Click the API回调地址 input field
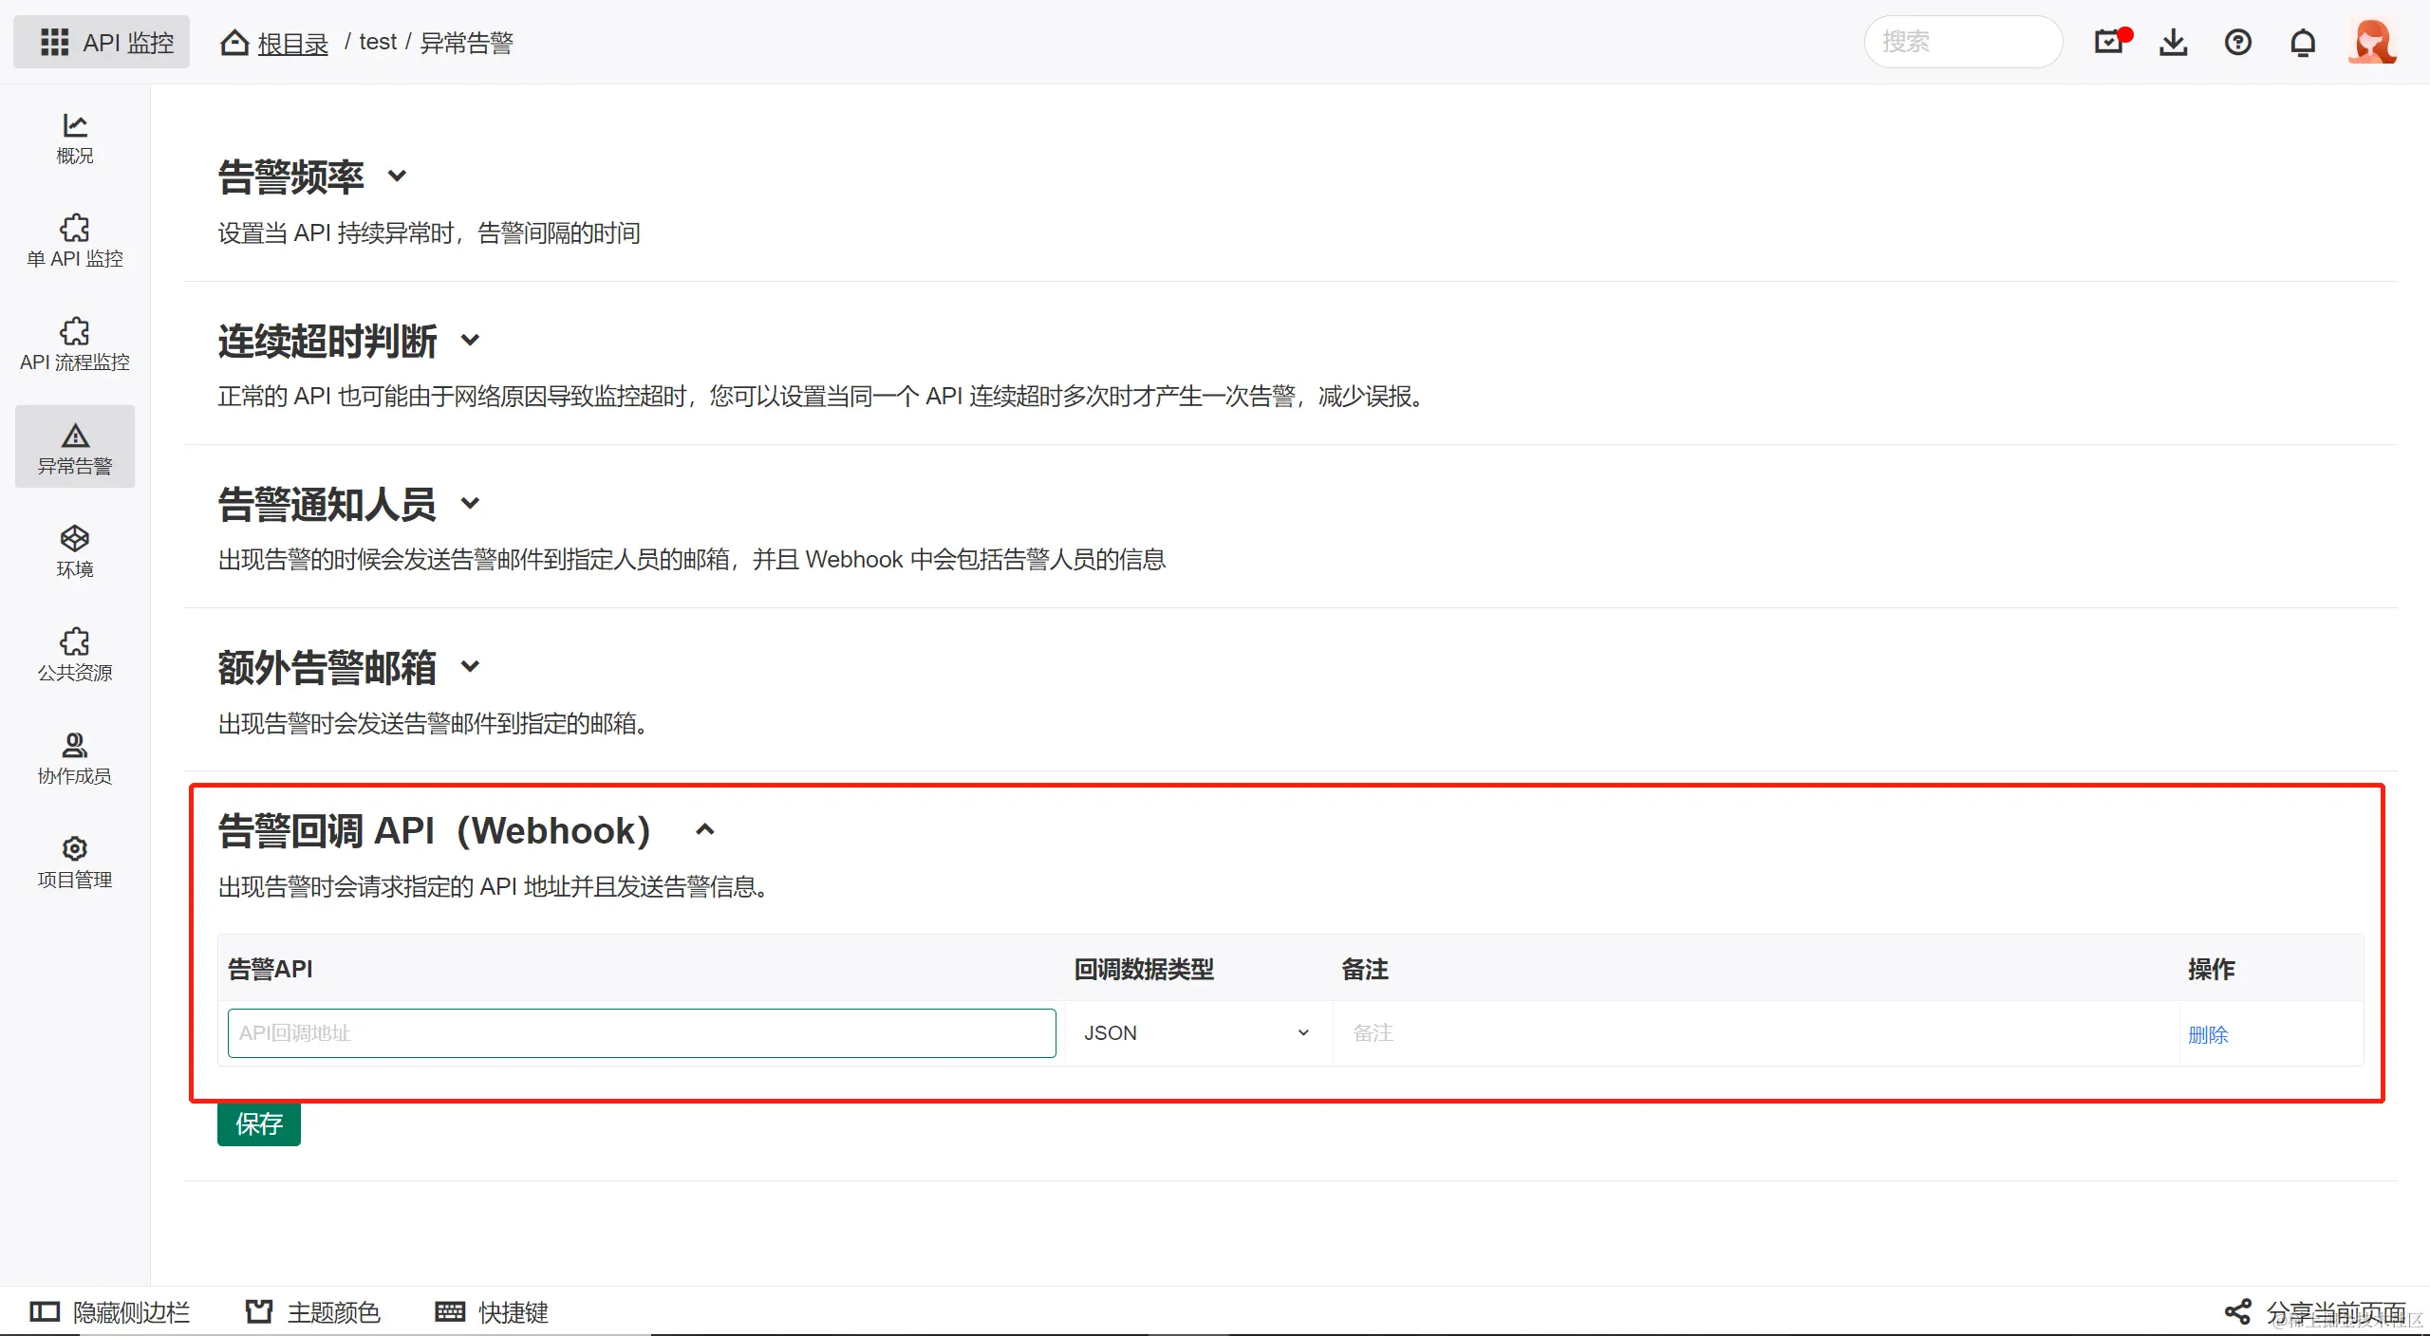Viewport: 2430px width, 1336px height. coord(641,1033)
